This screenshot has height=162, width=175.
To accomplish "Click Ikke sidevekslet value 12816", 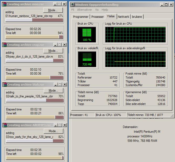I will pos(161,104).
